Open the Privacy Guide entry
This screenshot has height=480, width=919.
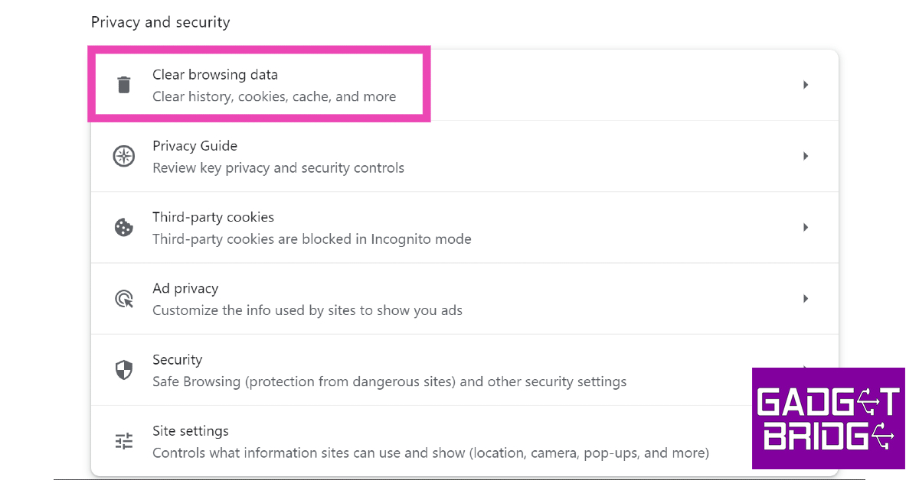coord(195,146)
